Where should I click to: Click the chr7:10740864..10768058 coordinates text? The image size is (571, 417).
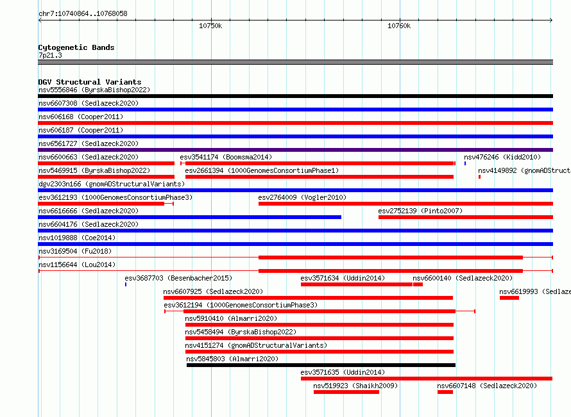83,14
